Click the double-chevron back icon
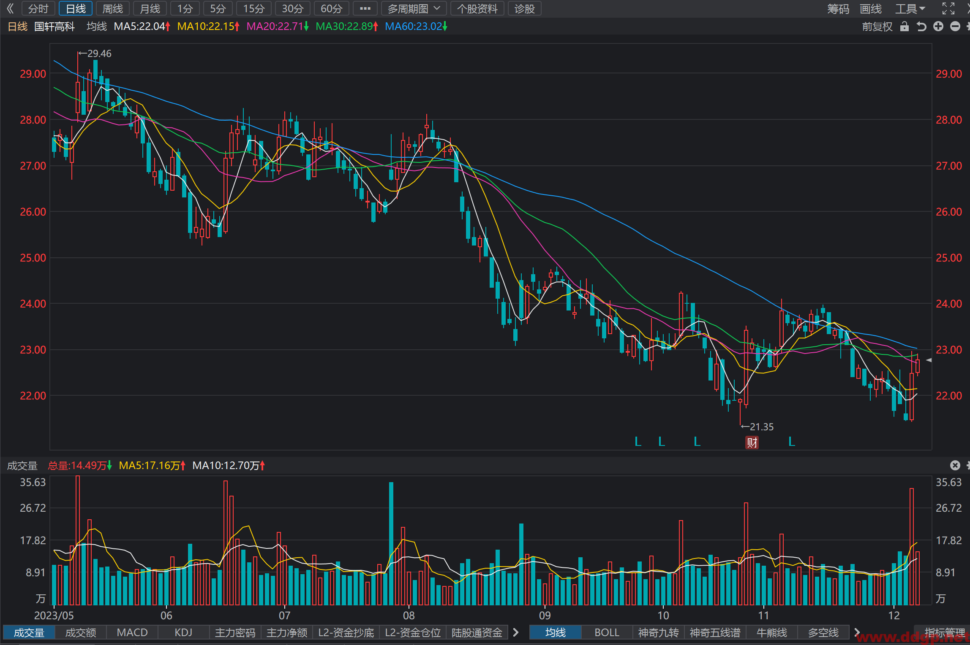Screen dimensions: 970x645 pyautogui.click(x=10, y=8)
